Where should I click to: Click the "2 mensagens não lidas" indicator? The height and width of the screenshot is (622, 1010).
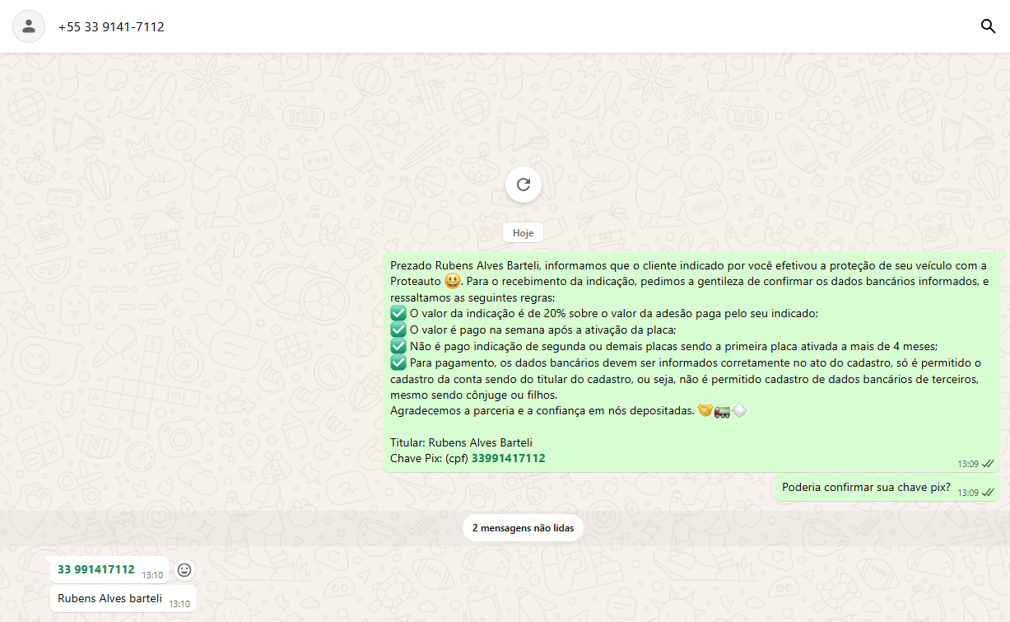(x=523, y=527)
